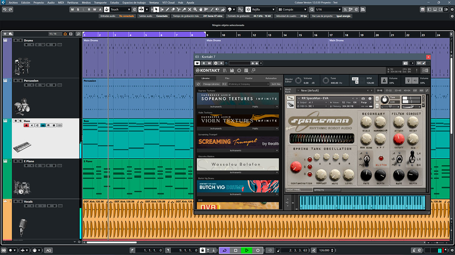This screenshot has width=455, height=255.
Task: Select the Object Selection arrow tool
Action: (x=156, y=9)
